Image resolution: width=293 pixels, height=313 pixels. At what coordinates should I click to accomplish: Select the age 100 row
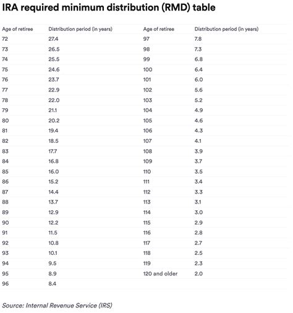pos(215,70)
